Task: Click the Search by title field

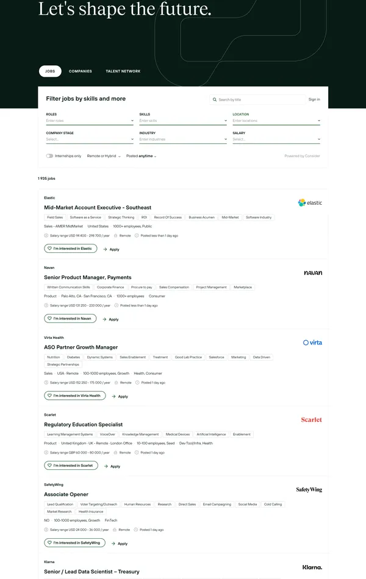Action: 260,99
